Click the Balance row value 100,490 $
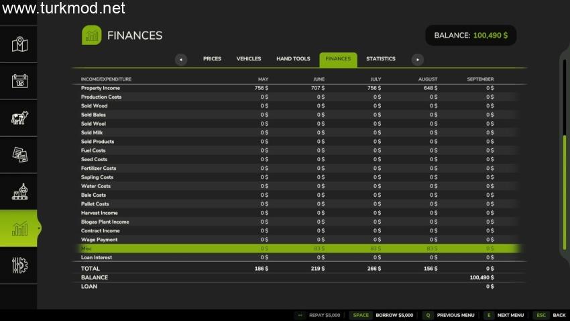Image resolution: width=570 pixels, height=321 pixels. pyautogui.click(x=481, y=277)
